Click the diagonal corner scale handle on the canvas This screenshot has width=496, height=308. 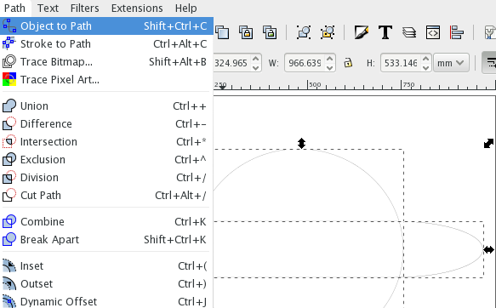coord(488,143)
